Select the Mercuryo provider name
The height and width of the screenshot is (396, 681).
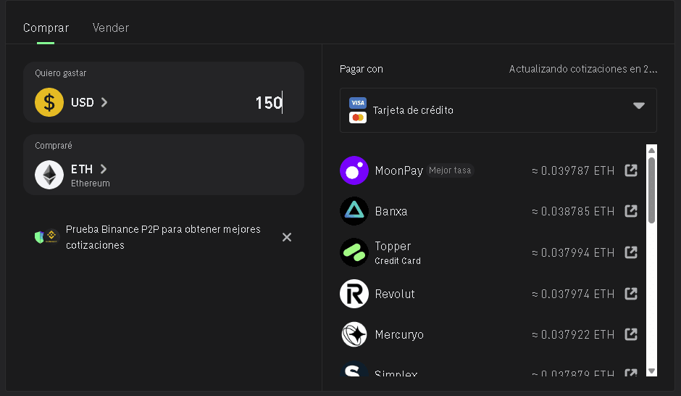coord(399,334)
